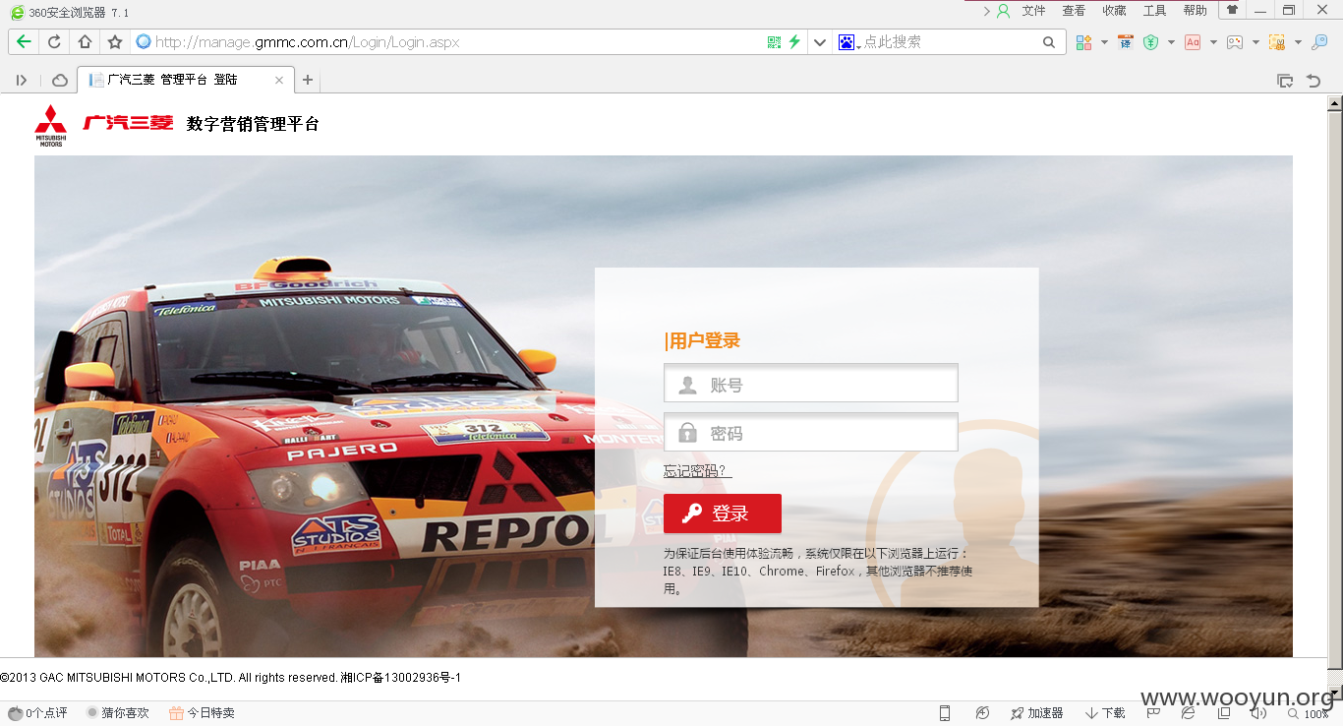The width and height of the screenshot is (1343, 726).
Task: Select the 广汽三菱 管理平台 登陆 tab
Action: point(184,80)
